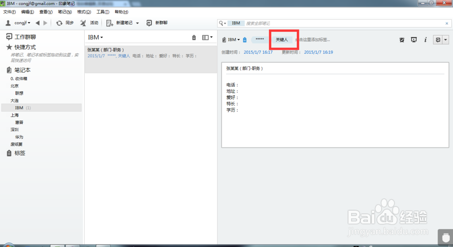Image resolution: width=453 pixels, height=247 pixels.
Task: Open the 活动 activity feed
Action: (x=89, y=23)
